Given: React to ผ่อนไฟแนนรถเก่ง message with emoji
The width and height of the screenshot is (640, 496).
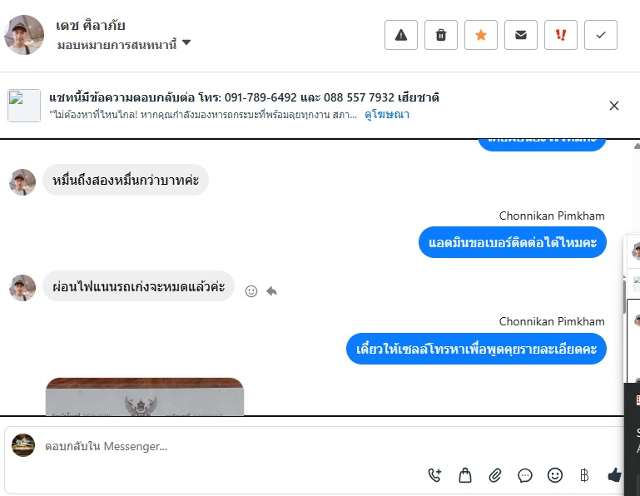Looking at the screenshot, I should tap(251, 291).
